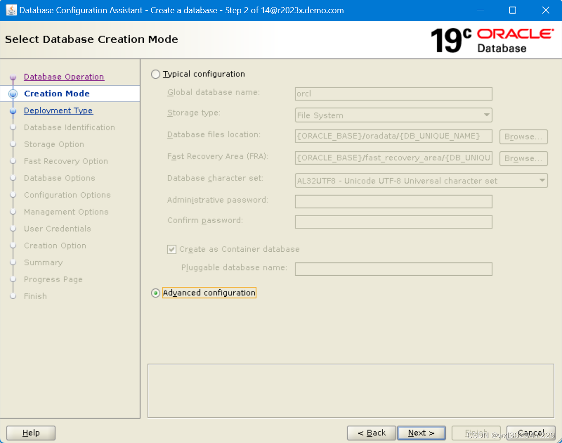The height and width of the screenshot is (443, 562).
Task: Select the Typical configuration radio button
Action: [x=155, y=74]
